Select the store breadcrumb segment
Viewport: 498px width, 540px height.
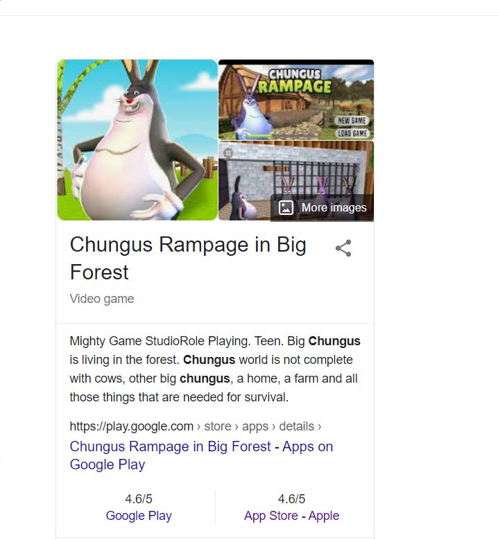pyautogui.click(x=218, y=426)
